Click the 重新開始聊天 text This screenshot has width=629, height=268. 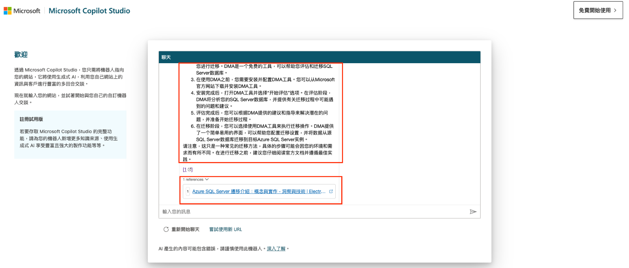(x=185, y=230)
